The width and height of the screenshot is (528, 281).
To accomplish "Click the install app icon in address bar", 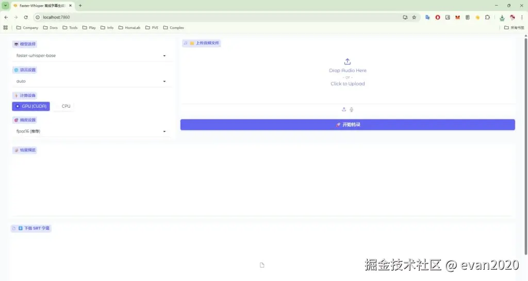I will 405,17.
